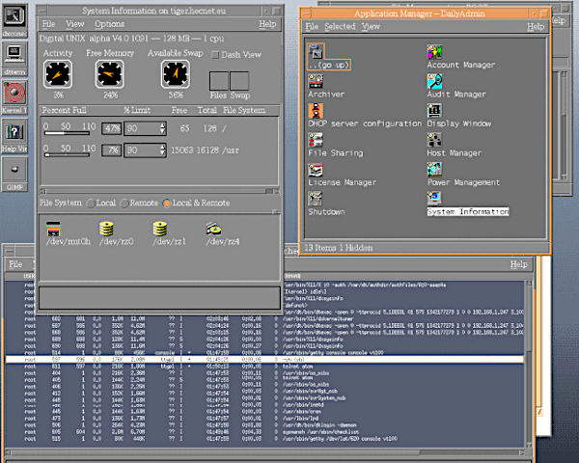Open File menu in process list window

click(x=15, y=264)
